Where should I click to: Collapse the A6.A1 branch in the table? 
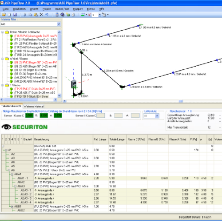[x=12, y=174]
